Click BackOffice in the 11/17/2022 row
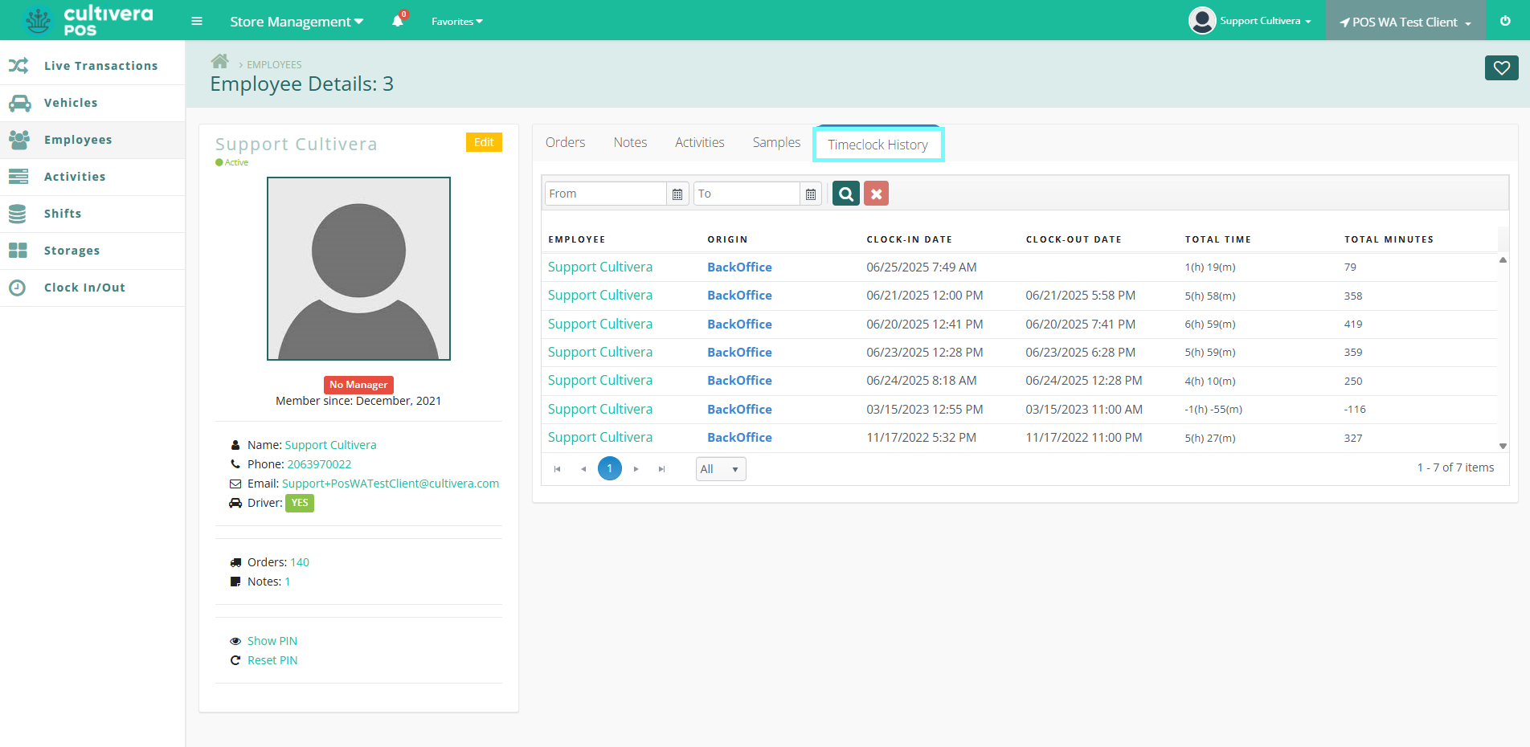Screen dimensions: 1530x747 pyautogui.click(x=739, y=438)
